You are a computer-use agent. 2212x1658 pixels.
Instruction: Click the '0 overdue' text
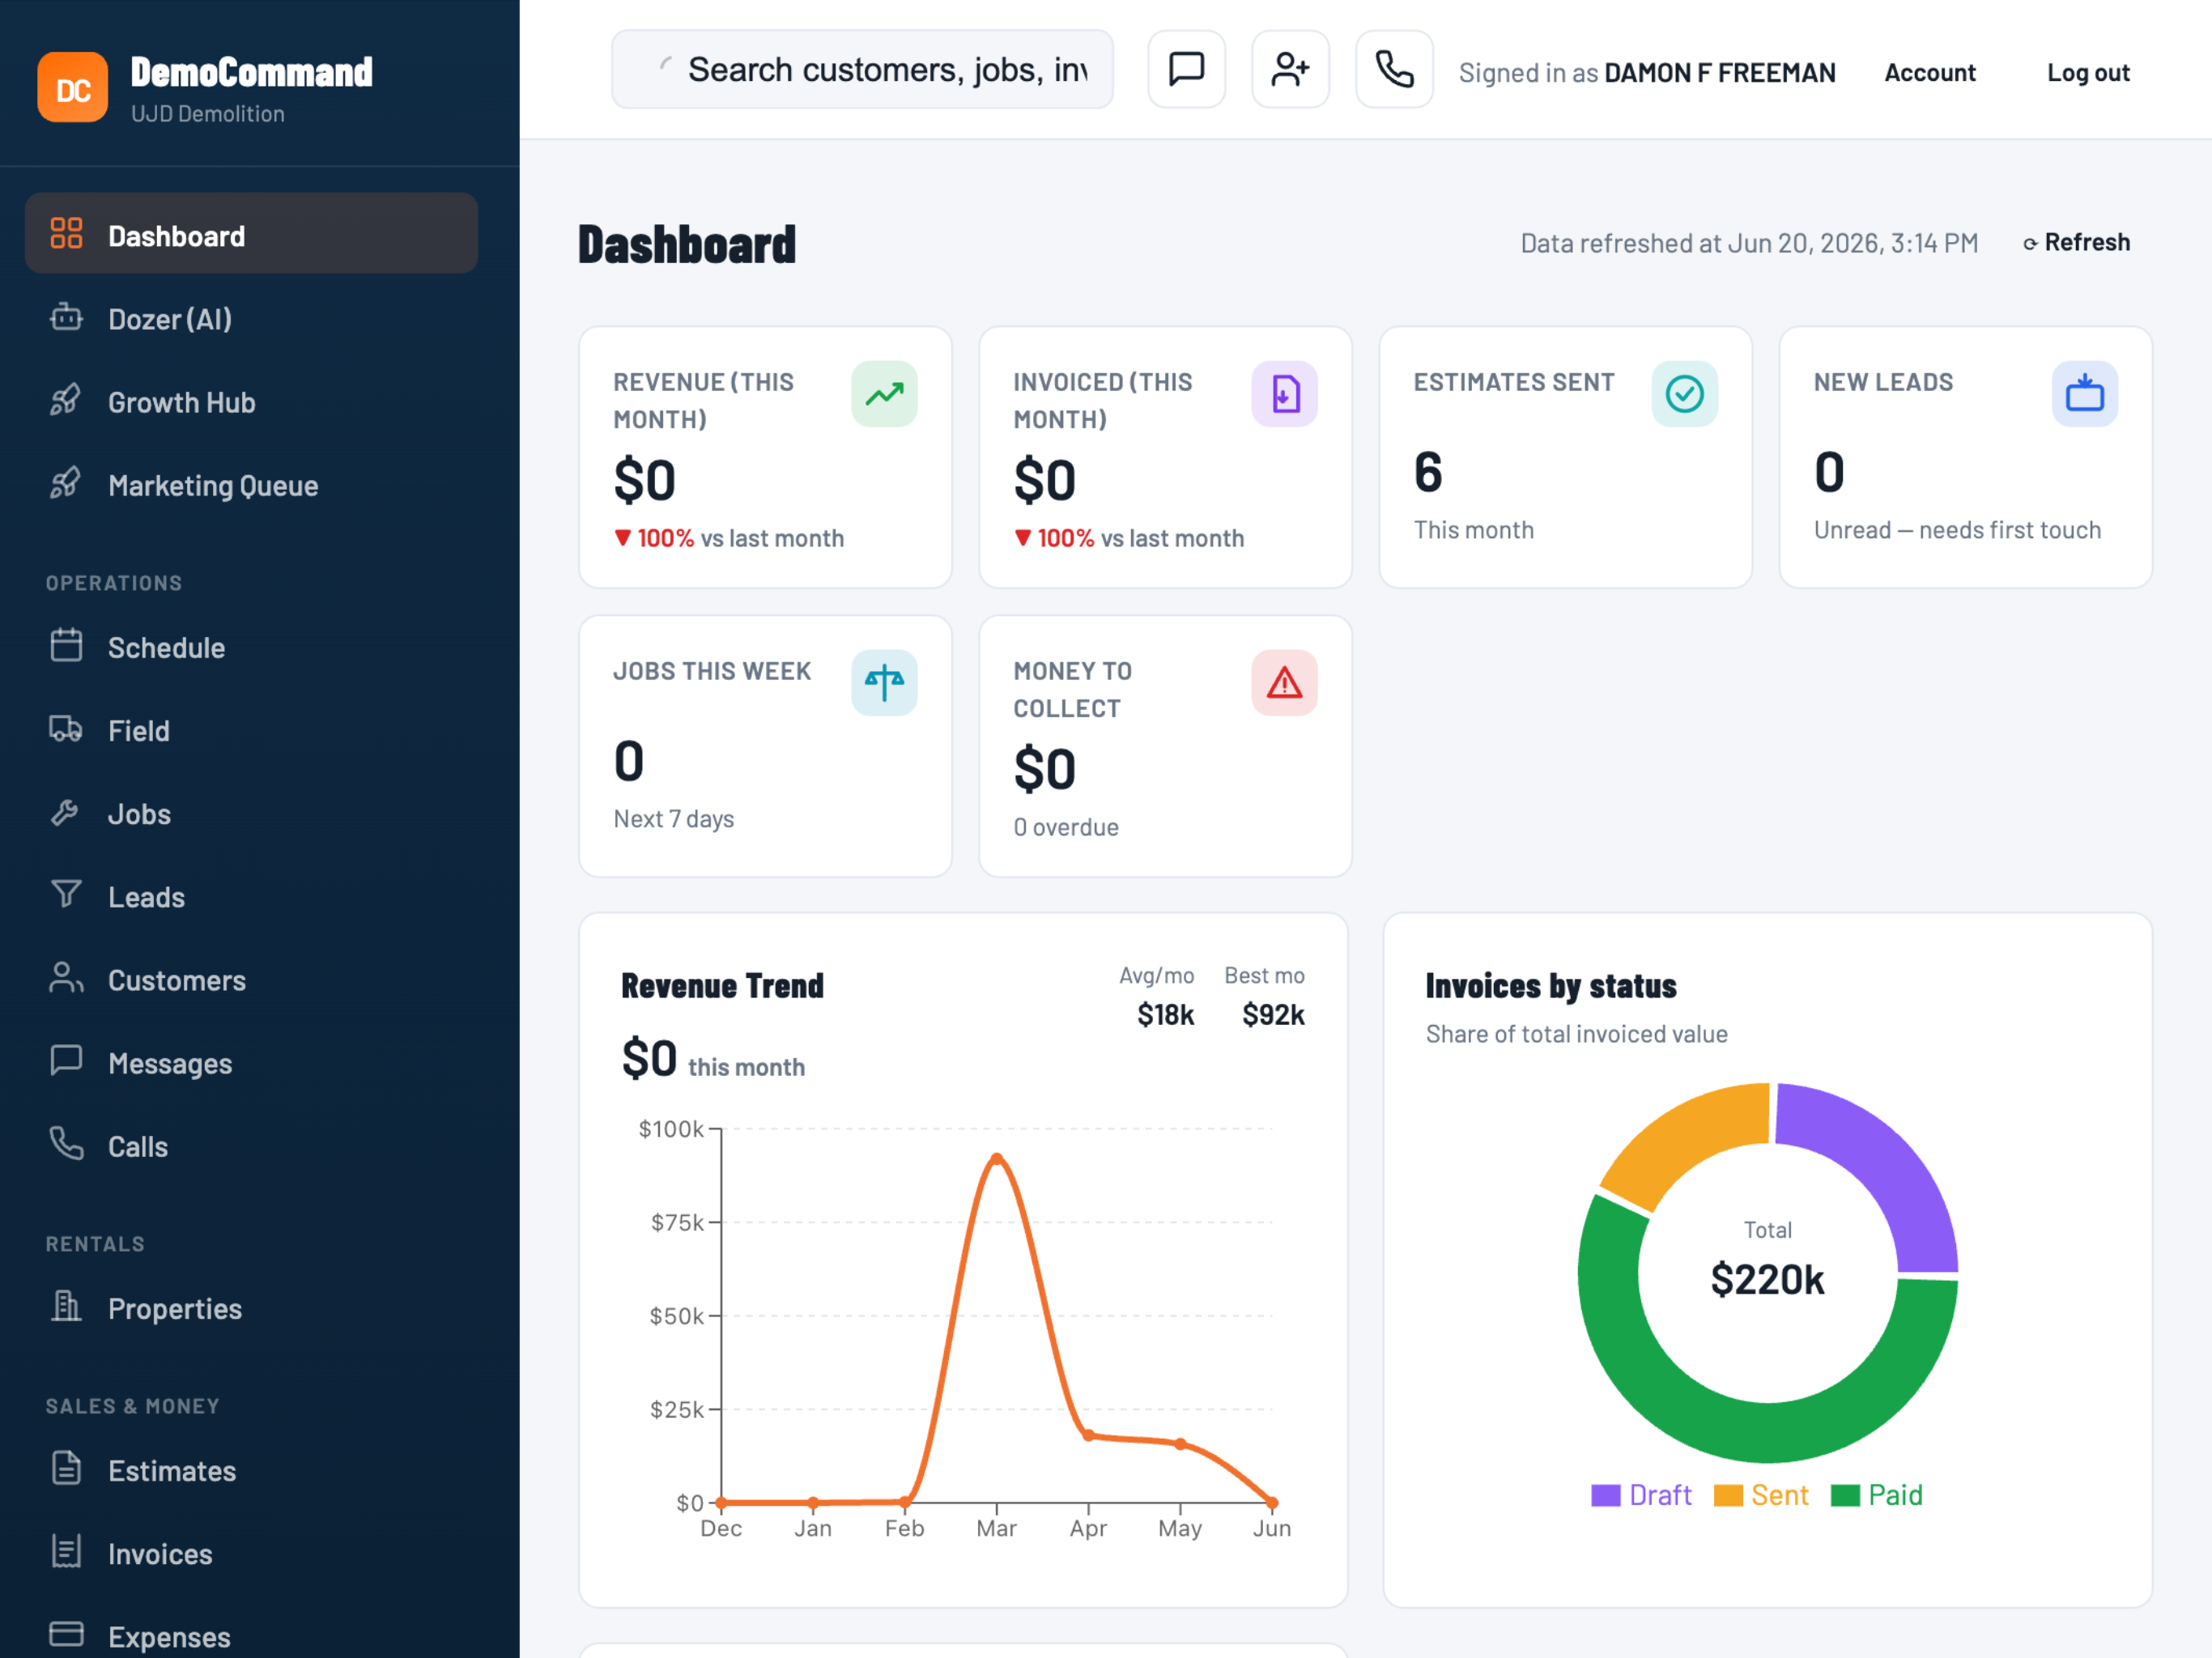tap(1066, 827)
